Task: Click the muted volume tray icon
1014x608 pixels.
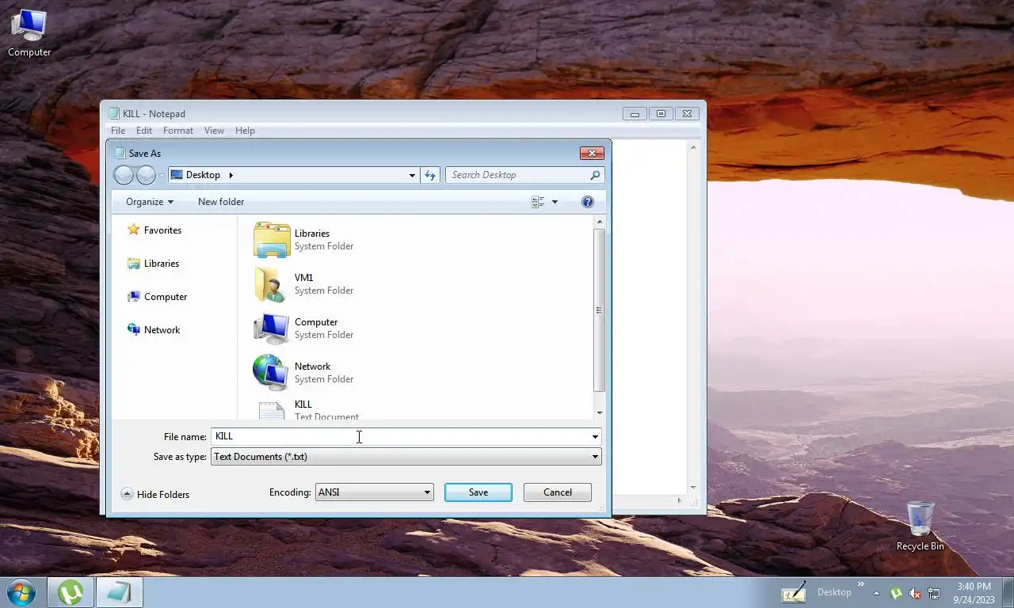Action: coord(915,593)
